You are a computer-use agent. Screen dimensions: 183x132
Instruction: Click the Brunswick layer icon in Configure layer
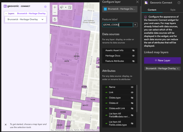click(x=105, y=9)
